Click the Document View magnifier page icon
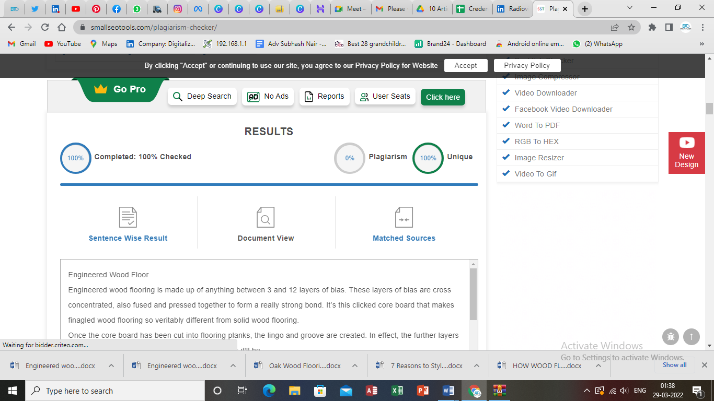714x401 pixels. pyautogui.click(x=266, y=217)
